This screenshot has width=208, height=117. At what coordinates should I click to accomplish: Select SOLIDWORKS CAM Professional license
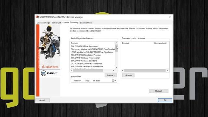click(x=85, y=58)
